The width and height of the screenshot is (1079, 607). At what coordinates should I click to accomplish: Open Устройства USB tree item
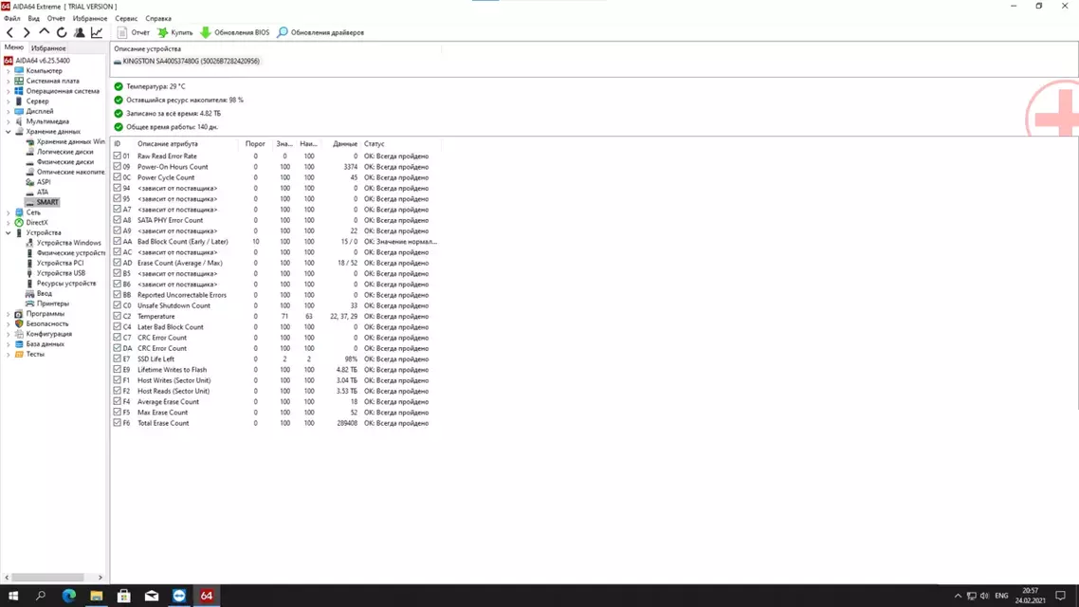[61, 273]
